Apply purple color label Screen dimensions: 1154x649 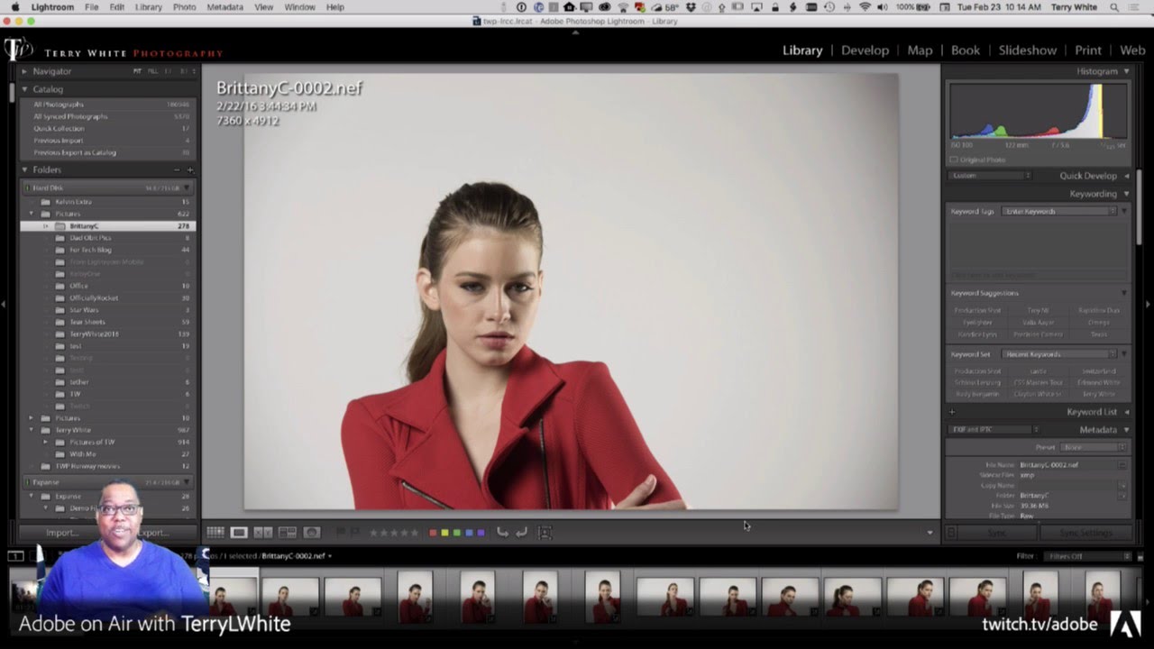pos(480,533)
